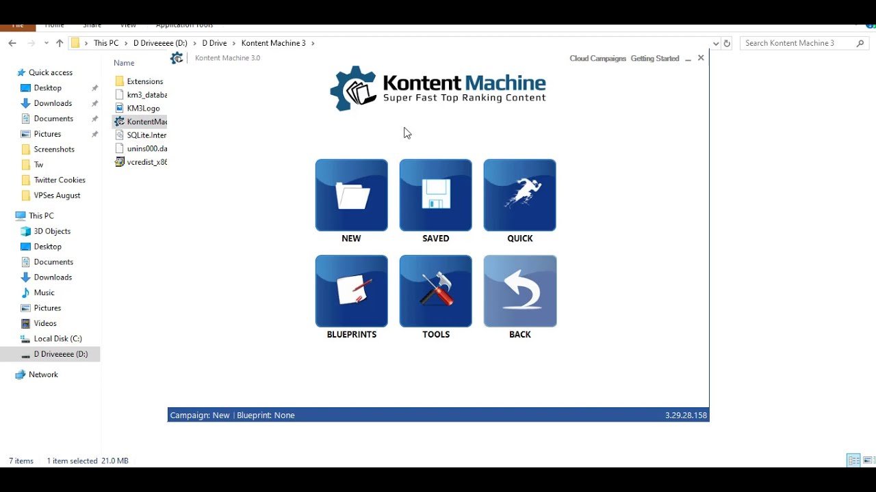
Task: Click This PC in address breadcrumb
Action: click(106, 43)
